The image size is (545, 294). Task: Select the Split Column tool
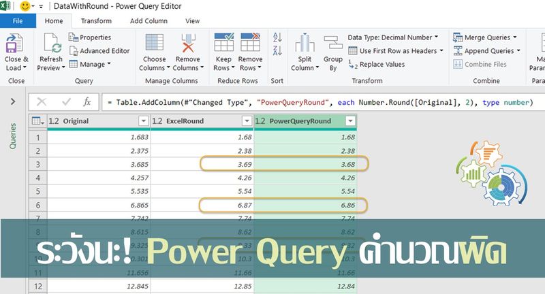pyautogui.click(x=304, y=45)
